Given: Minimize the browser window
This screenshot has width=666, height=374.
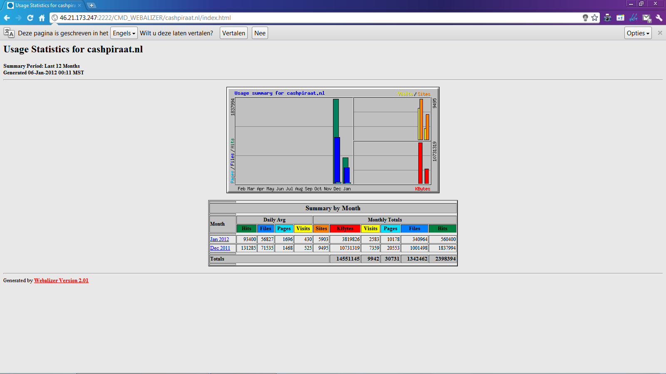Looking at the screenshot, I should coord(631,3).
